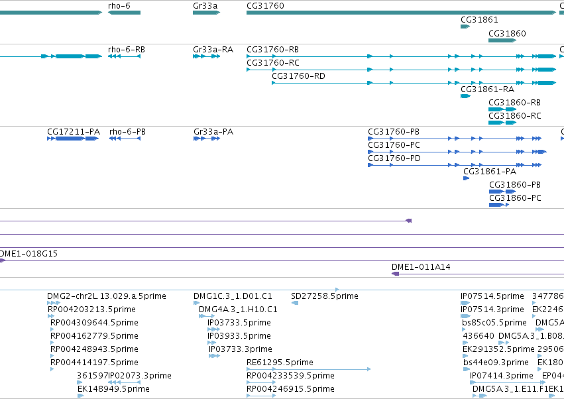Viewport: 564px width, 399px height.
Task: Click the rho-6-PB protein feature
Action: (x=125, y=139)
